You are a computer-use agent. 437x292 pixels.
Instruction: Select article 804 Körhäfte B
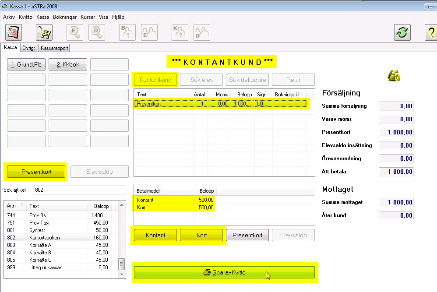tap(58, 253)
